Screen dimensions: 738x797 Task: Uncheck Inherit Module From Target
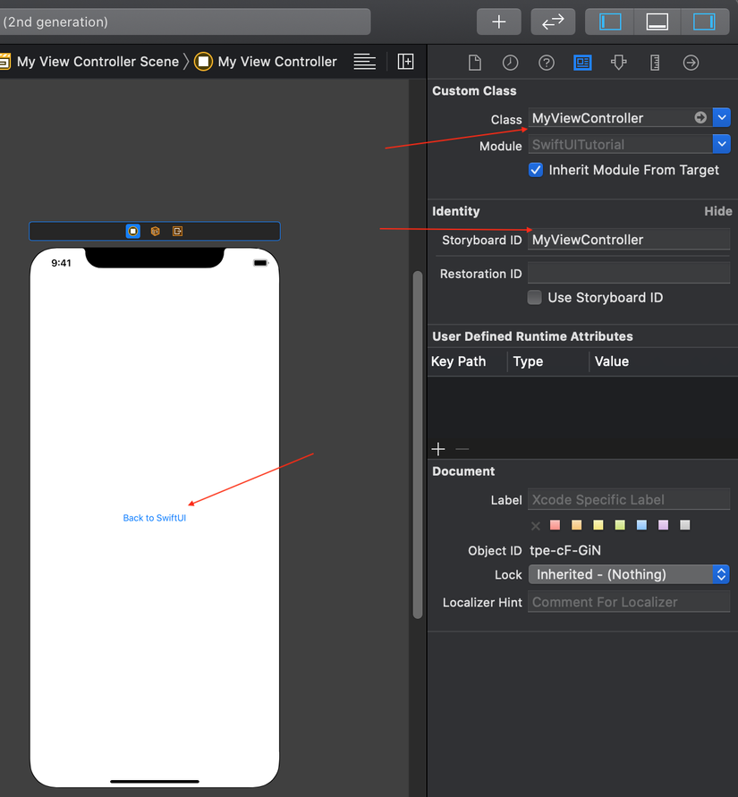pyautogui.click(x=536, y=170)
